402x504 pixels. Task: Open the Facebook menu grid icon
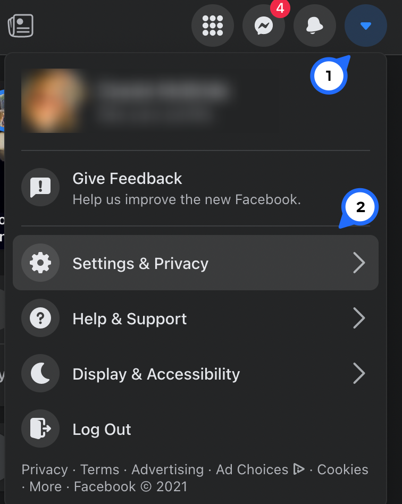(x=213, y=26)
